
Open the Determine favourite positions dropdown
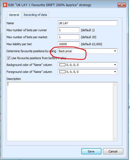[87, 51]
